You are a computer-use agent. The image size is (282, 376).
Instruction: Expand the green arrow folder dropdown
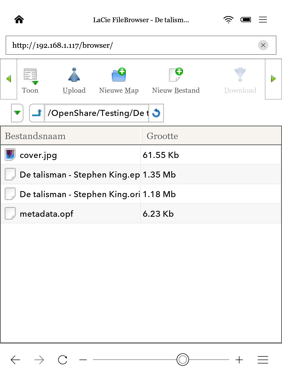pyautogui.click(x=17, y=113)
